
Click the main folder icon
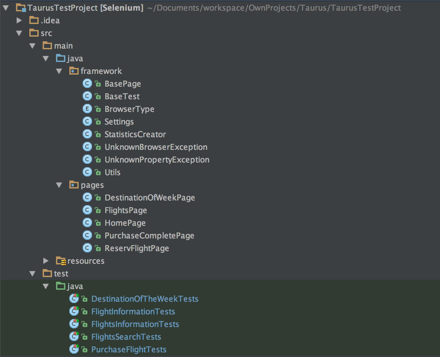tap(47, 46)
